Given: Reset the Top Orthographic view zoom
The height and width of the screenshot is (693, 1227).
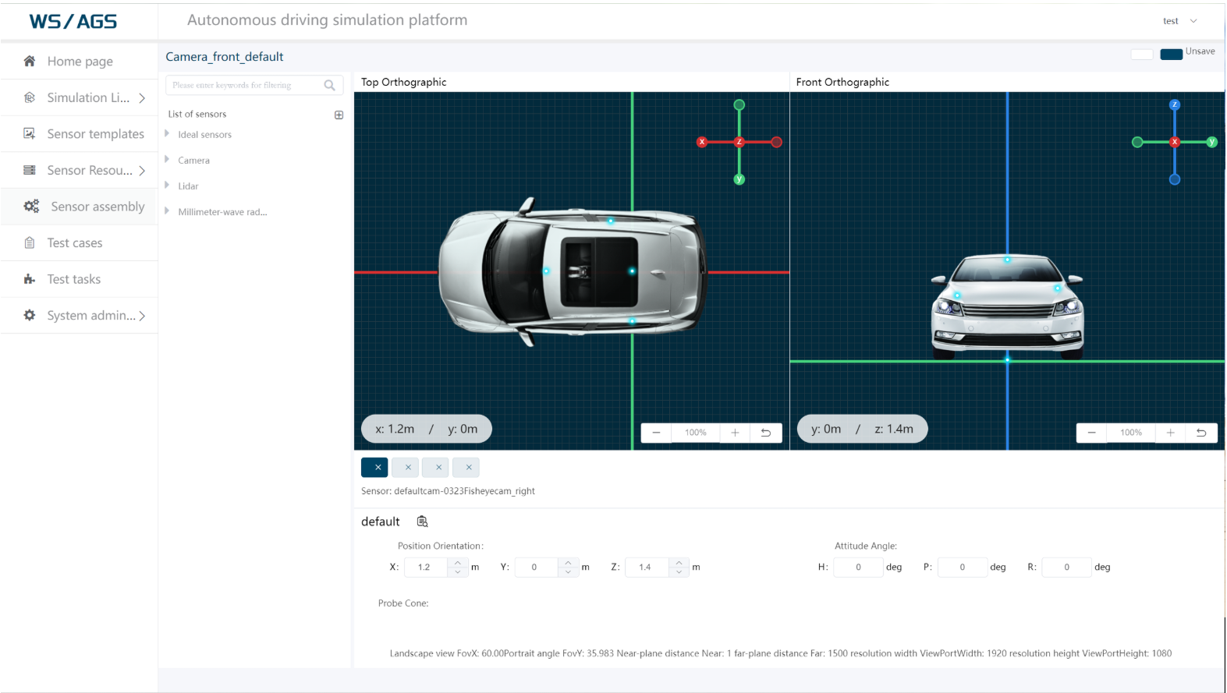Looking at the screenshot, I should [766, 433].
